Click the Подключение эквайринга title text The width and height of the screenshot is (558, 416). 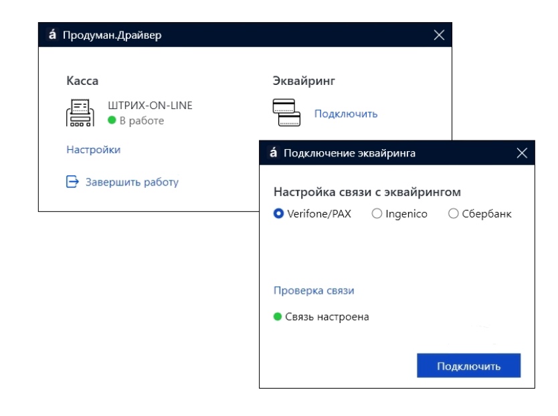[x=349, y=153]
